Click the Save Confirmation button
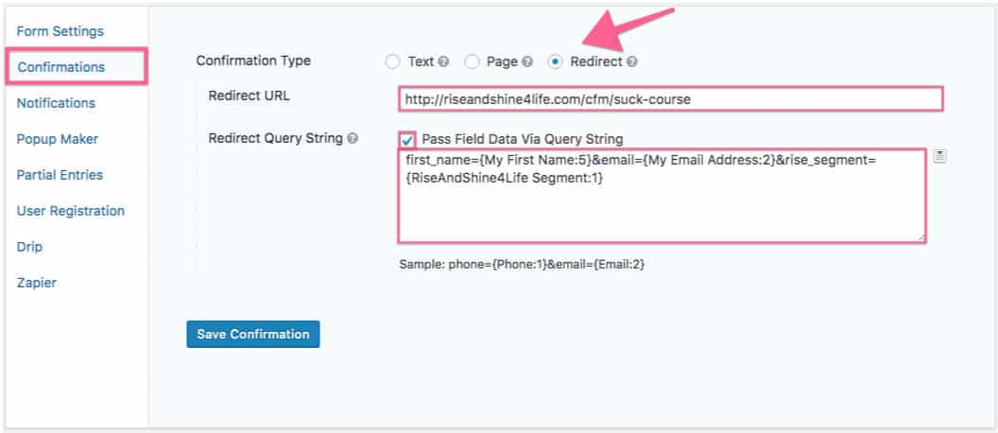 [x=253, y=334]
